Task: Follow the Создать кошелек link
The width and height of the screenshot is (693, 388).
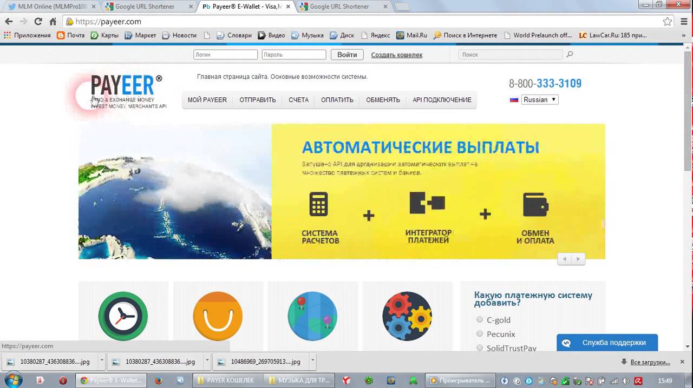Action: [x=397, y=55]
